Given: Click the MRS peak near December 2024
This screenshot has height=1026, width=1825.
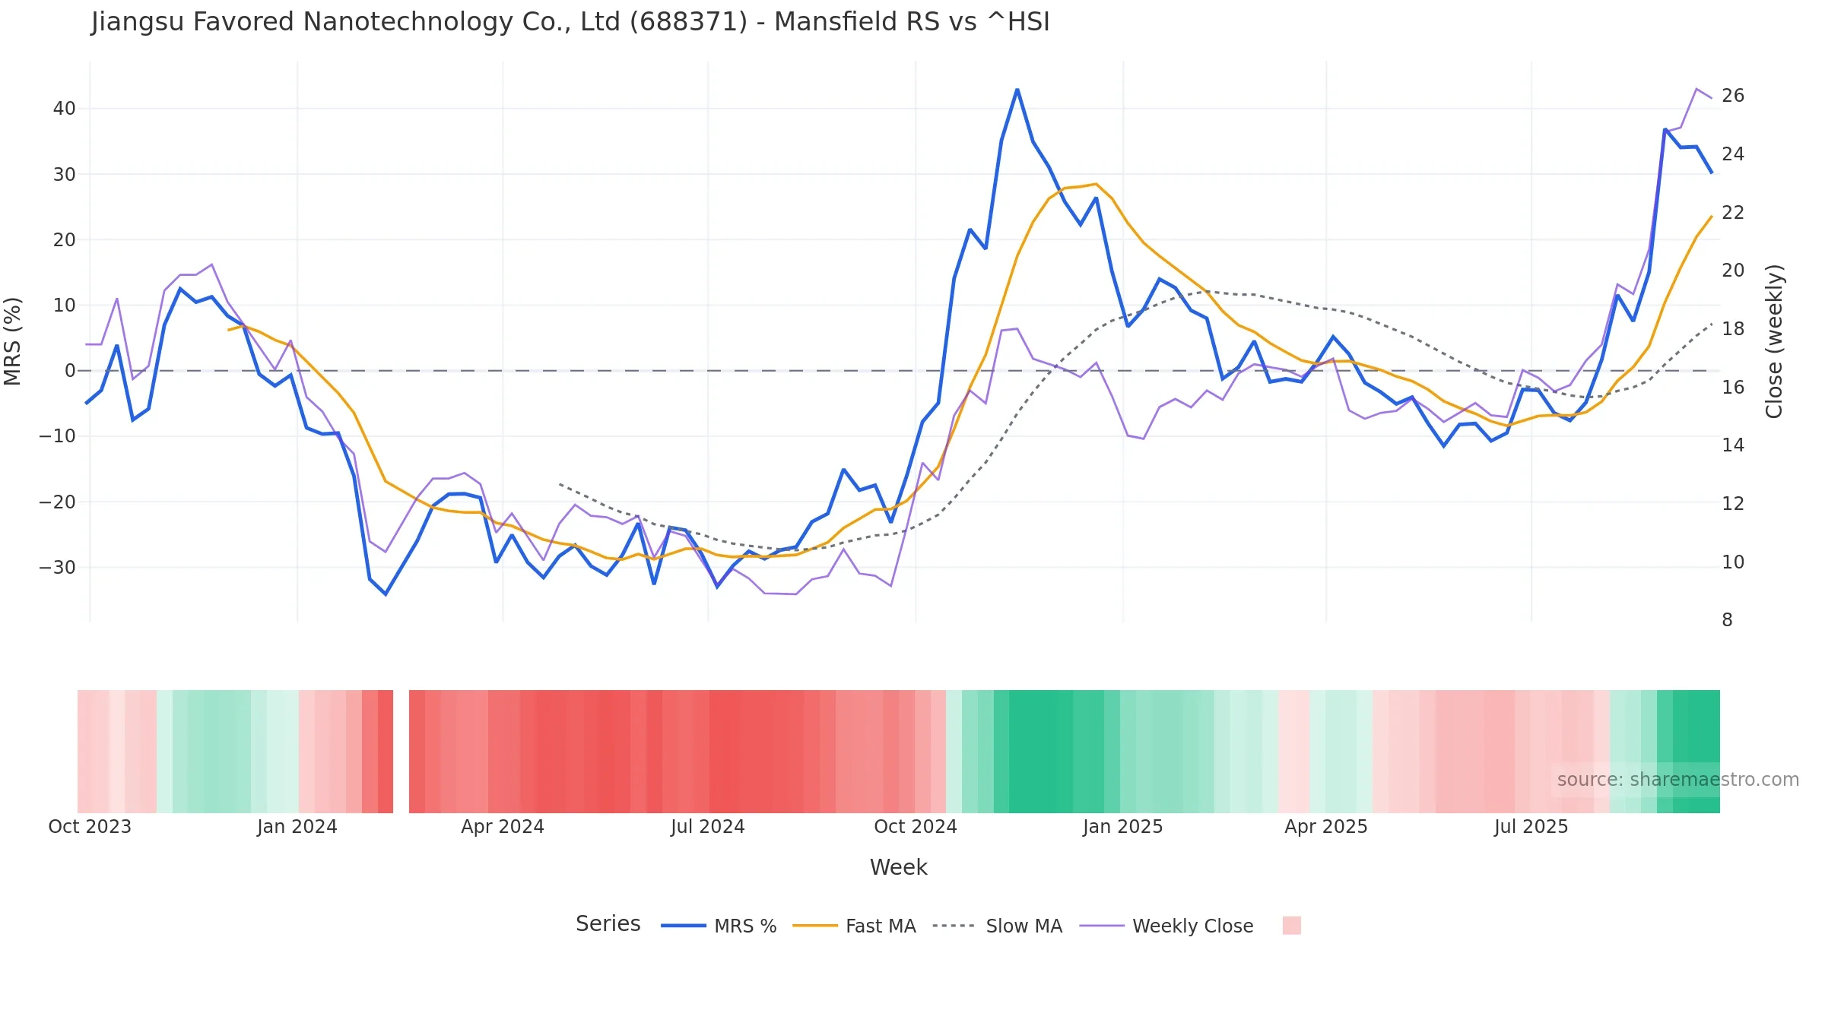Looking at the screenshot, I should (x=1017, y=90).
